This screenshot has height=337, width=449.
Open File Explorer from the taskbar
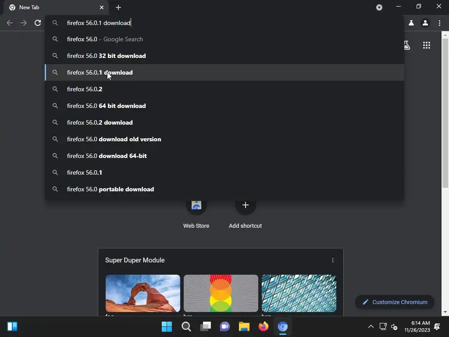(244, 326)
